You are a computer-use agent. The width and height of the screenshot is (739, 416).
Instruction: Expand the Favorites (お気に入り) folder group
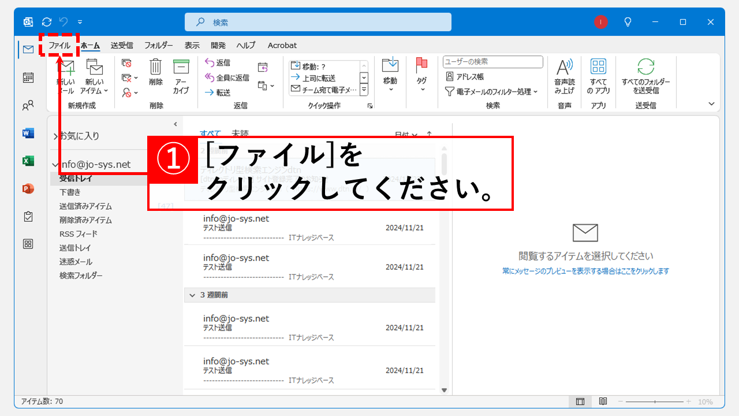[x=55, y=136]
